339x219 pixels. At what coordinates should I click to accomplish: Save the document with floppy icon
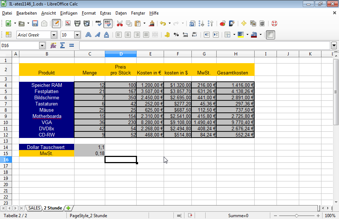pos(35,23)
